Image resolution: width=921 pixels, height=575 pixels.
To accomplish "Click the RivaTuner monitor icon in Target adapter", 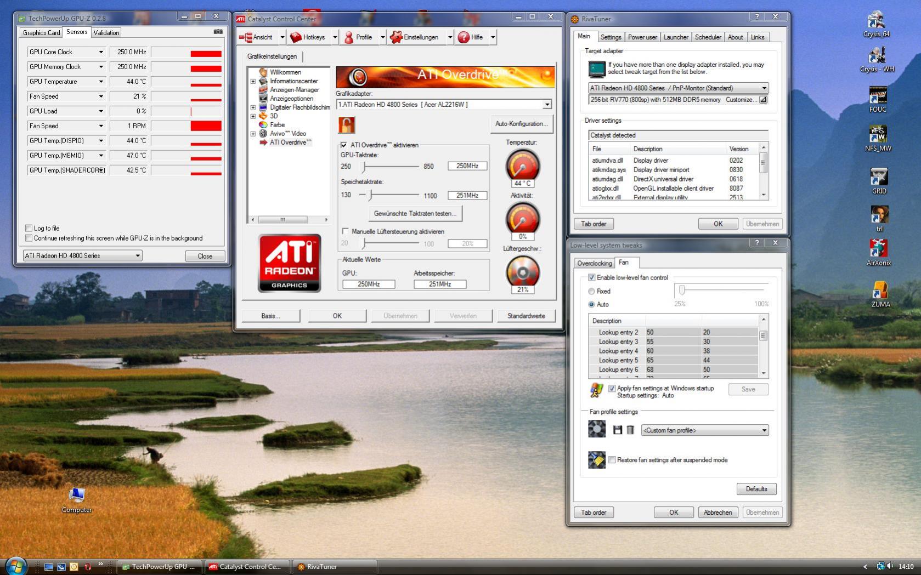I will point(596,69).
